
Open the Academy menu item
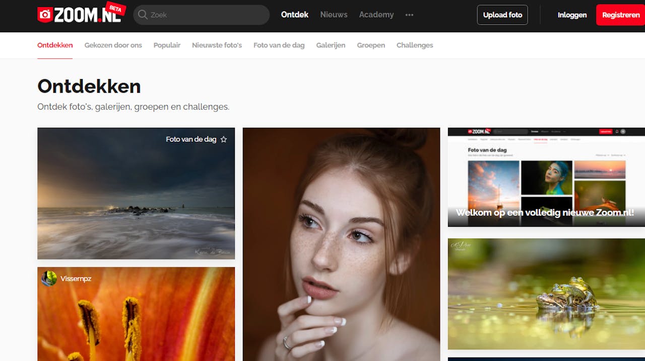[376, 15]
